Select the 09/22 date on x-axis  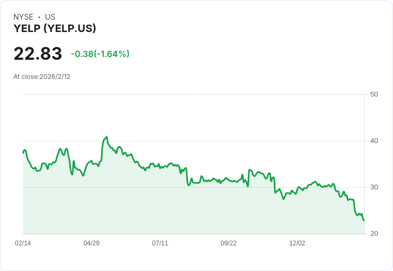point(229,243)
